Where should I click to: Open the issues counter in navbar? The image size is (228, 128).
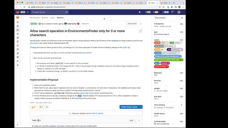148,12
